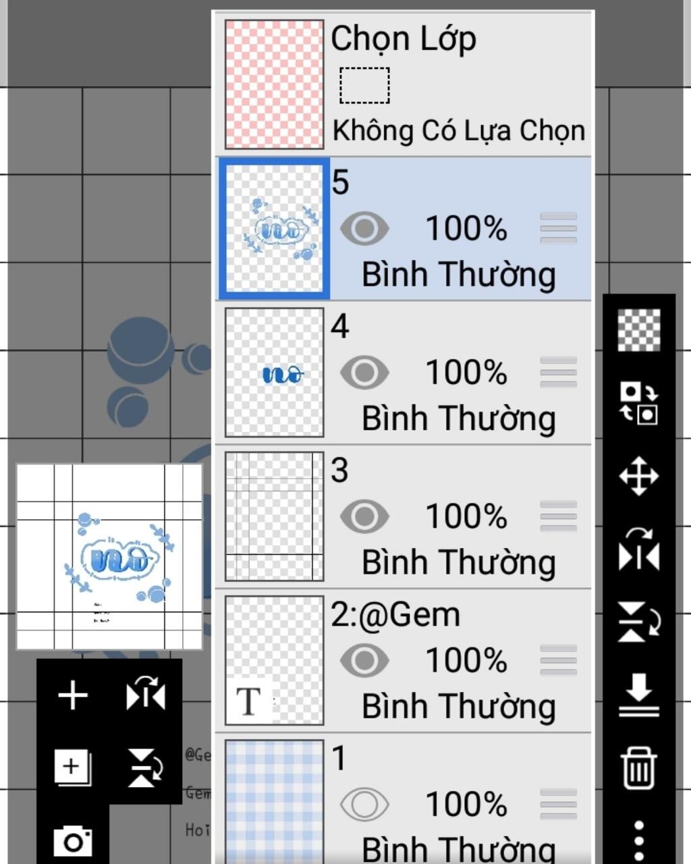Click the Chọn Lớp selection layer
The height and width of the screenshot is (864, 691).
pos(404,84)
